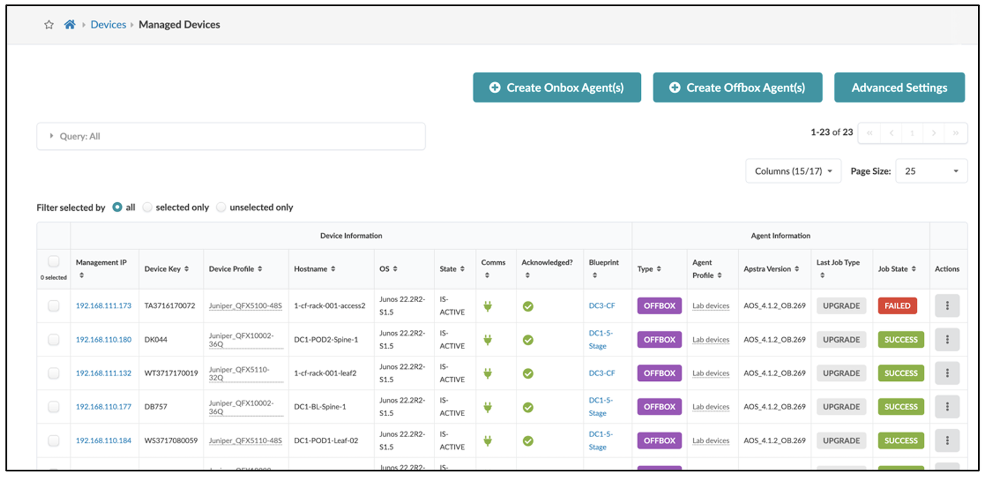Sort by Device Profile column

coord(235,269)
